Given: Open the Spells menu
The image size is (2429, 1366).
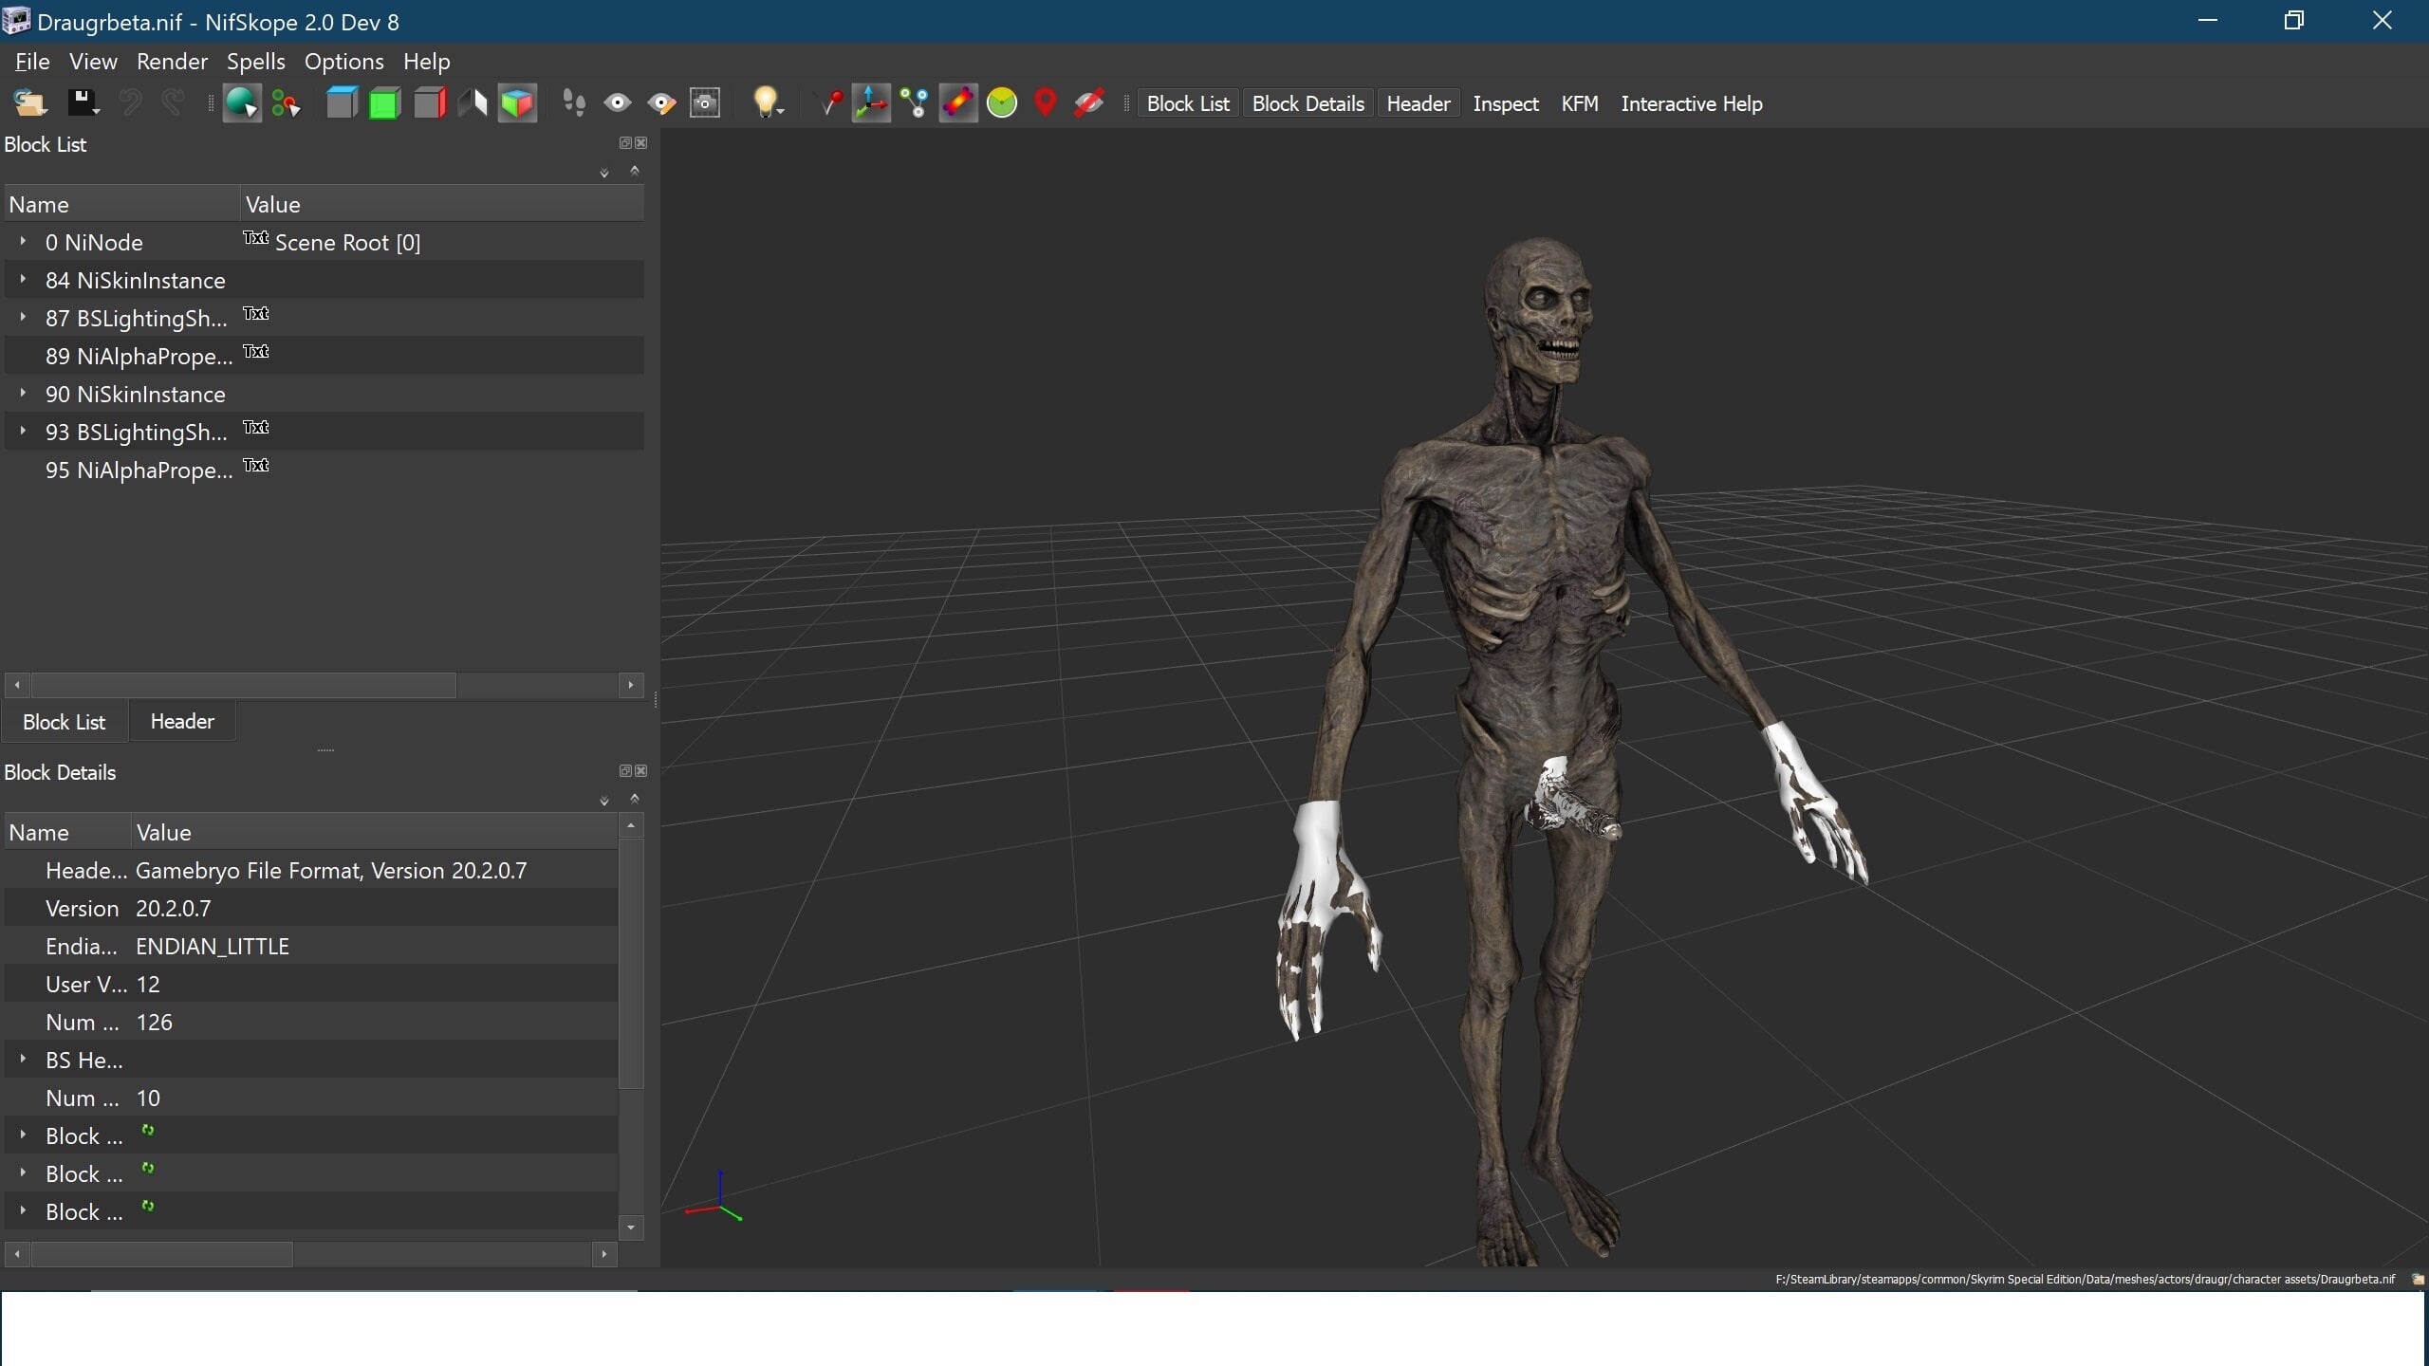Looking at the screenshot, I should point(256,62).
